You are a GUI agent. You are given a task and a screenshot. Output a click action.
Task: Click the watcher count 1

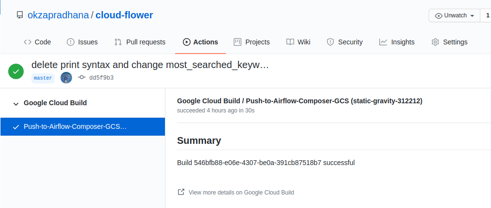(487, 15)
